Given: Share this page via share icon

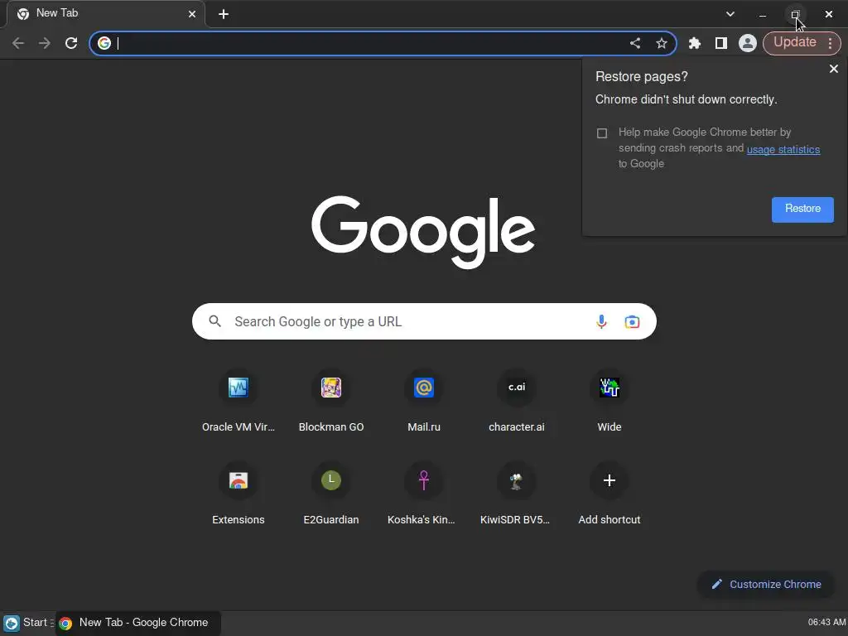Looking at the screenshot, I should (635, 43).
